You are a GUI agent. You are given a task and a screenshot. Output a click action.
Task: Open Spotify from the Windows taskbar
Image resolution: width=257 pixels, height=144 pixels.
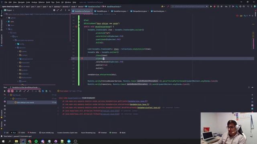click(36, 141)
